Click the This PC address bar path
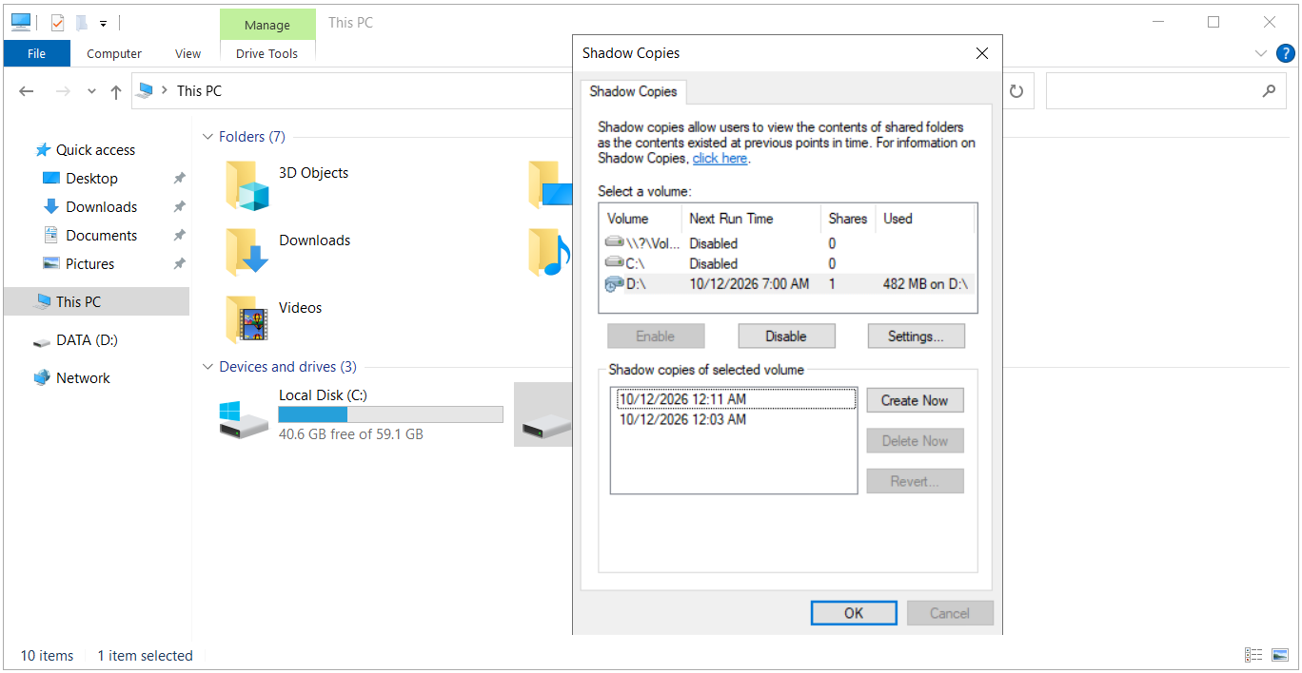The image size is (1302, 673). coord(199,91)
